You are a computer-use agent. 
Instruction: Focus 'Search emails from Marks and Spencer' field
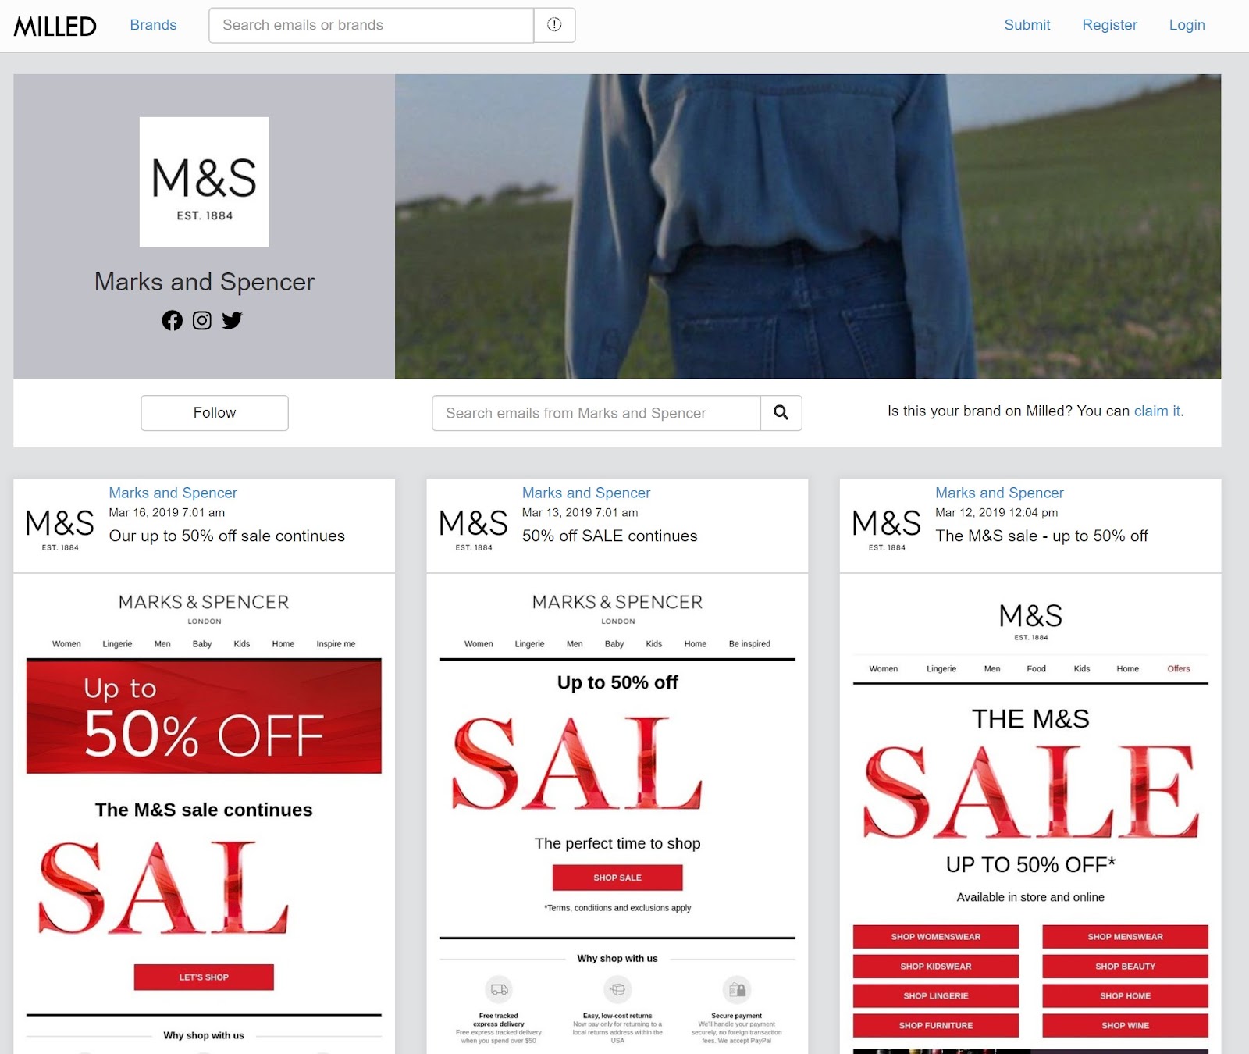[596, 412]
